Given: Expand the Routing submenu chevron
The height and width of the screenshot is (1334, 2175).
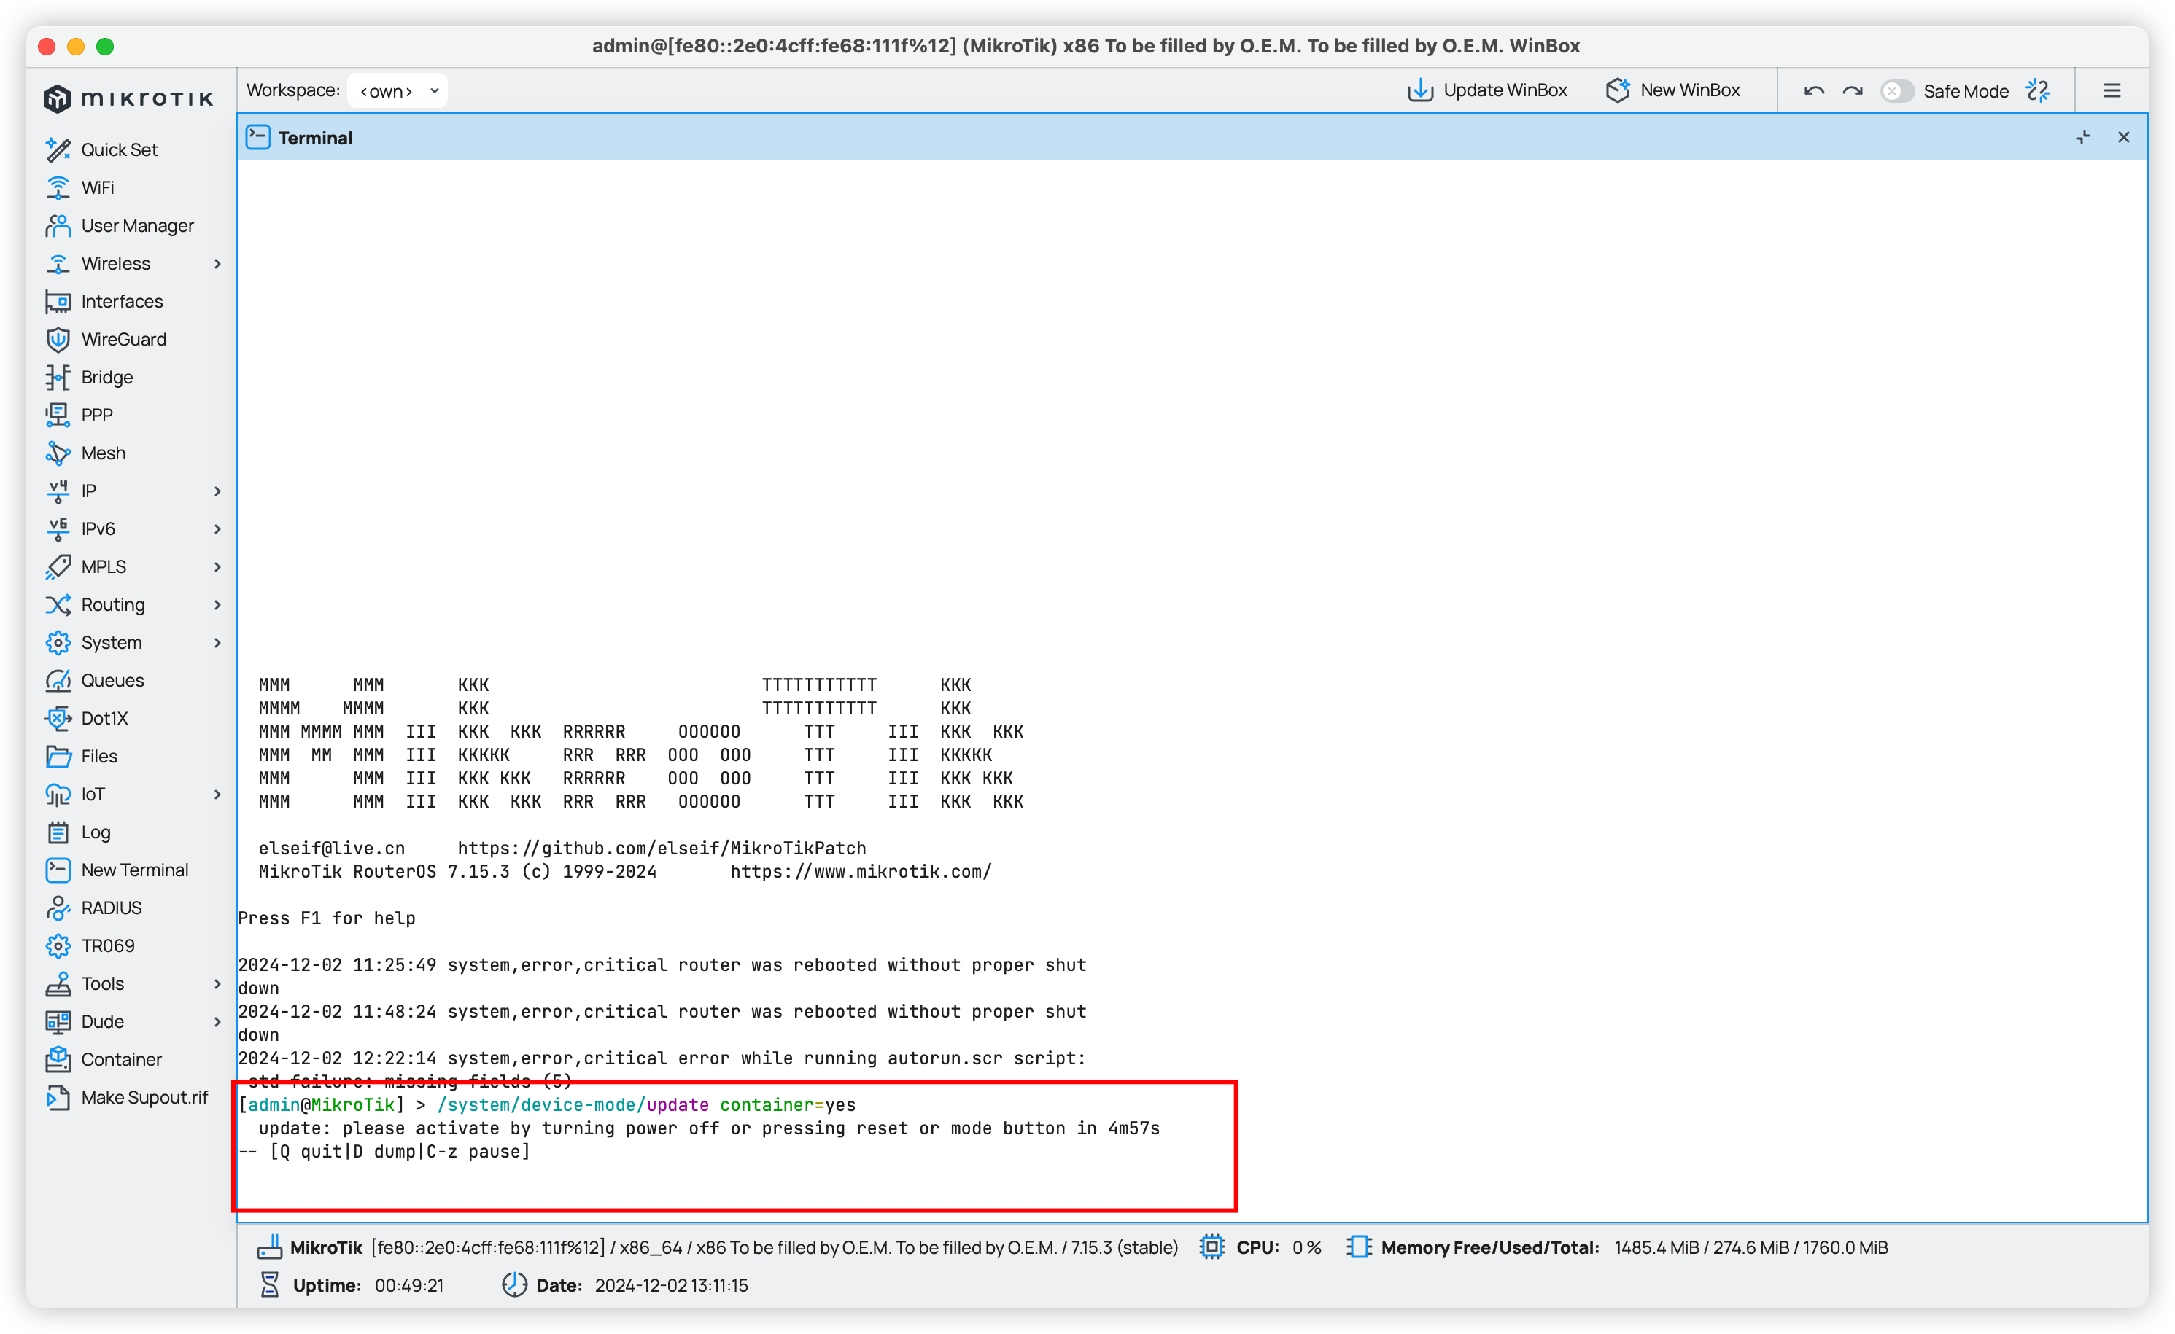Looking at the screenshot, I should tap(217, 604).
